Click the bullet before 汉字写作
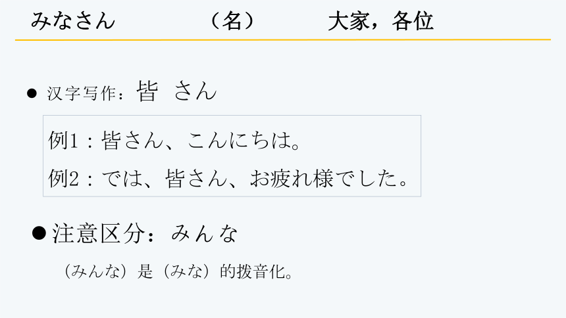The width and height of the screenshot is (566, 318). 32,94
